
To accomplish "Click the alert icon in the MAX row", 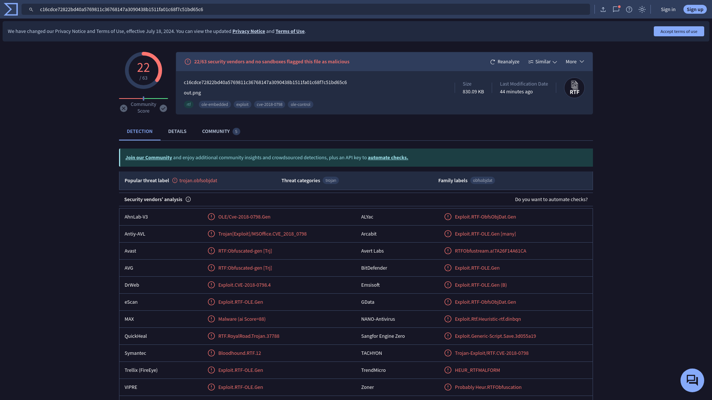I will [211, 319].
